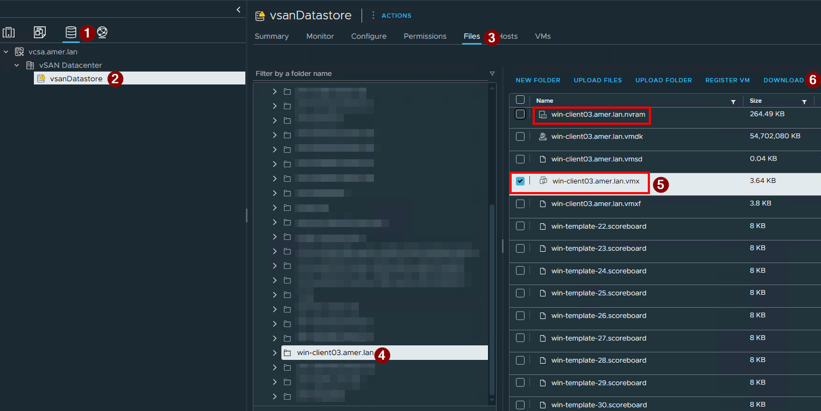Open the Hosts and Clusters inventory view

point(9,32)
